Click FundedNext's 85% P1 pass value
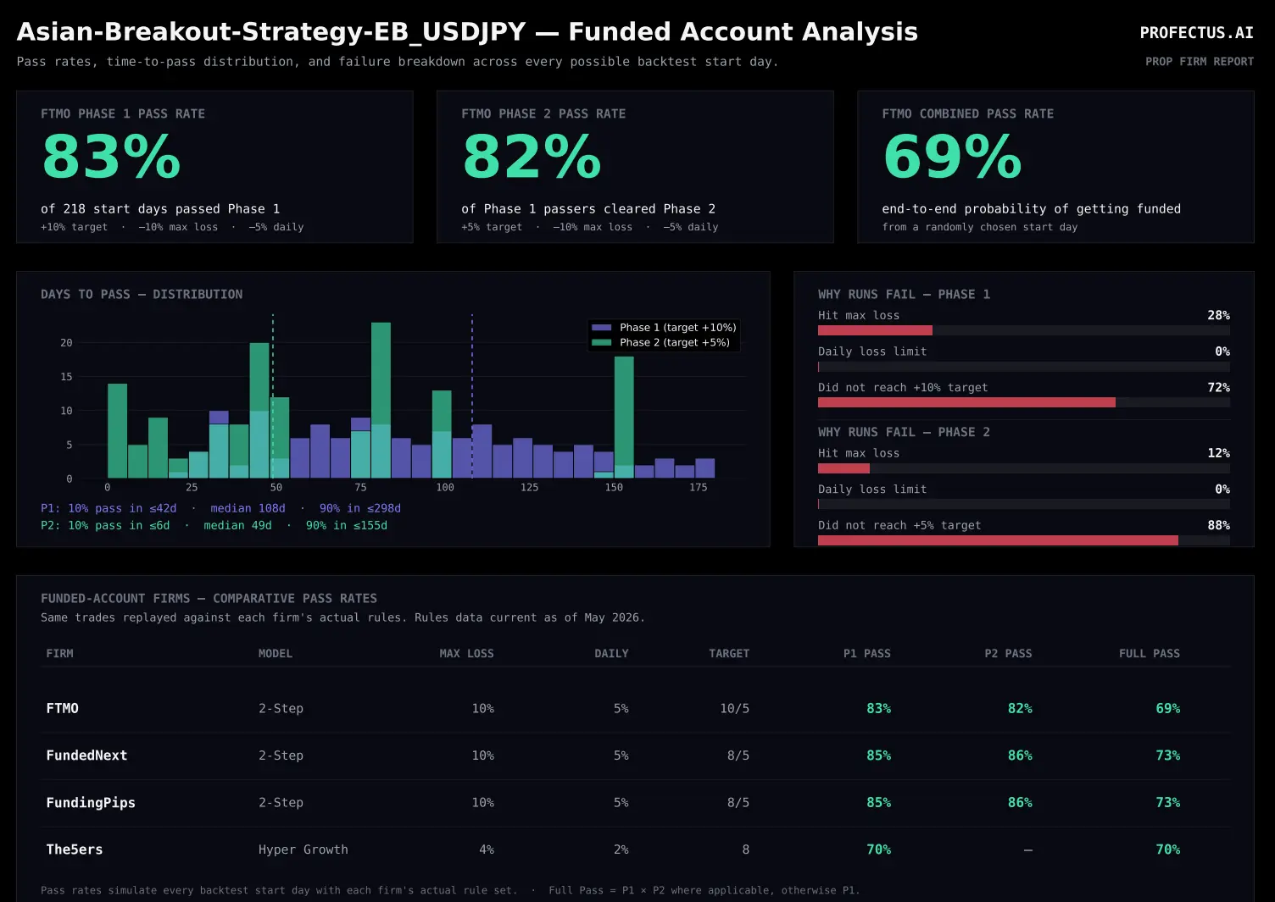This screenshot has height=902, width=1275. tap(878, 755)
